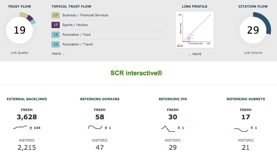Select Sports / Hockey topic
This screenshot has width=277, height=154.
[x=75, y=25]
